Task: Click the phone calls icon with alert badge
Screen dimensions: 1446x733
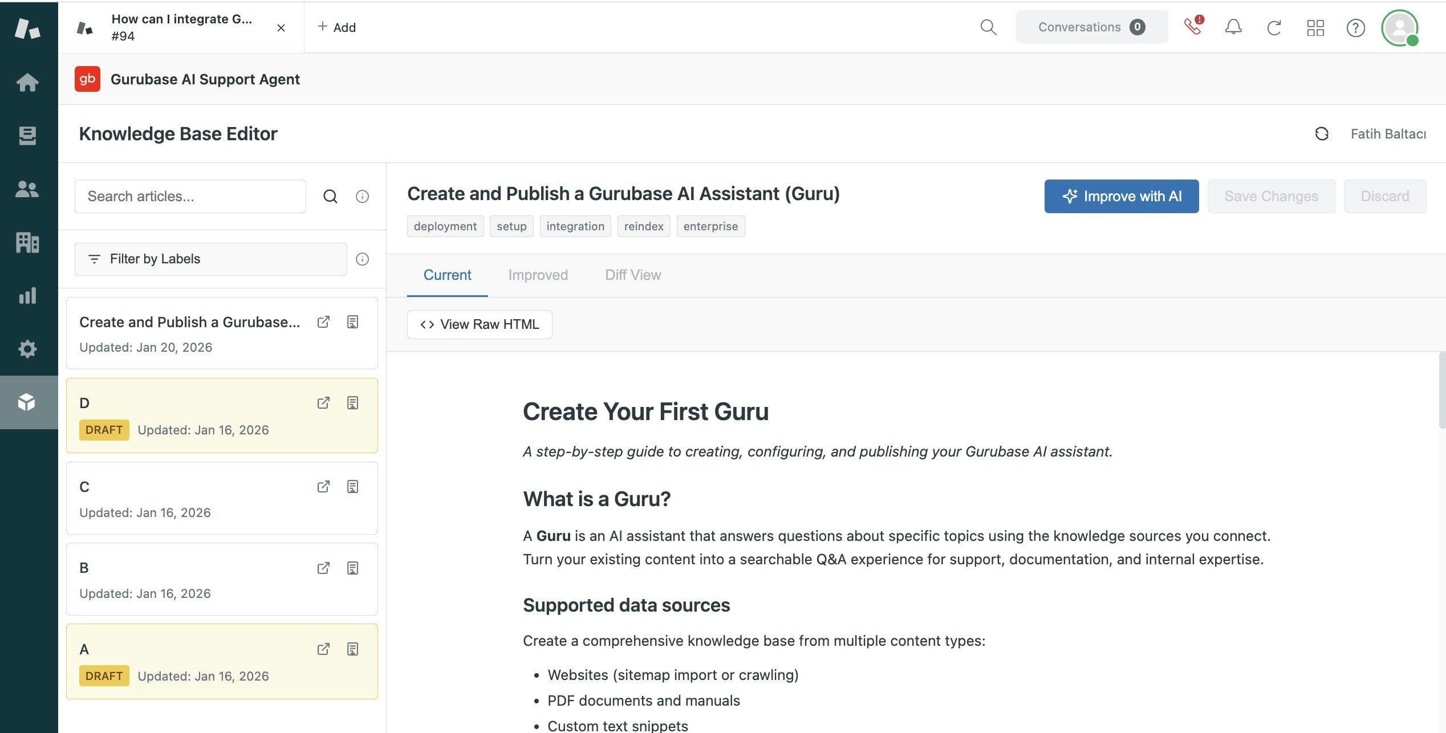Action: pos(1192,27)
